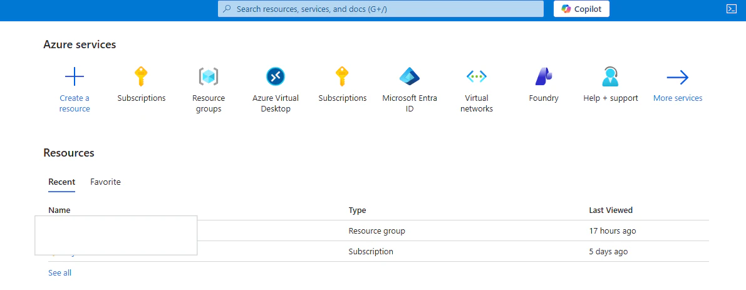
Task: Focus the Search resources, services, and docs box
Action: [381, 9]
